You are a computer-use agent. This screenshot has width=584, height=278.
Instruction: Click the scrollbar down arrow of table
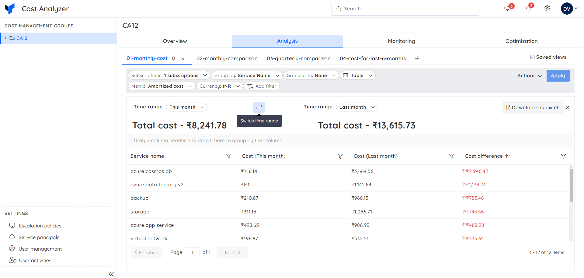coord(571,239)
